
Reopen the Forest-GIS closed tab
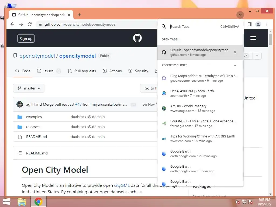coord(200,123)
